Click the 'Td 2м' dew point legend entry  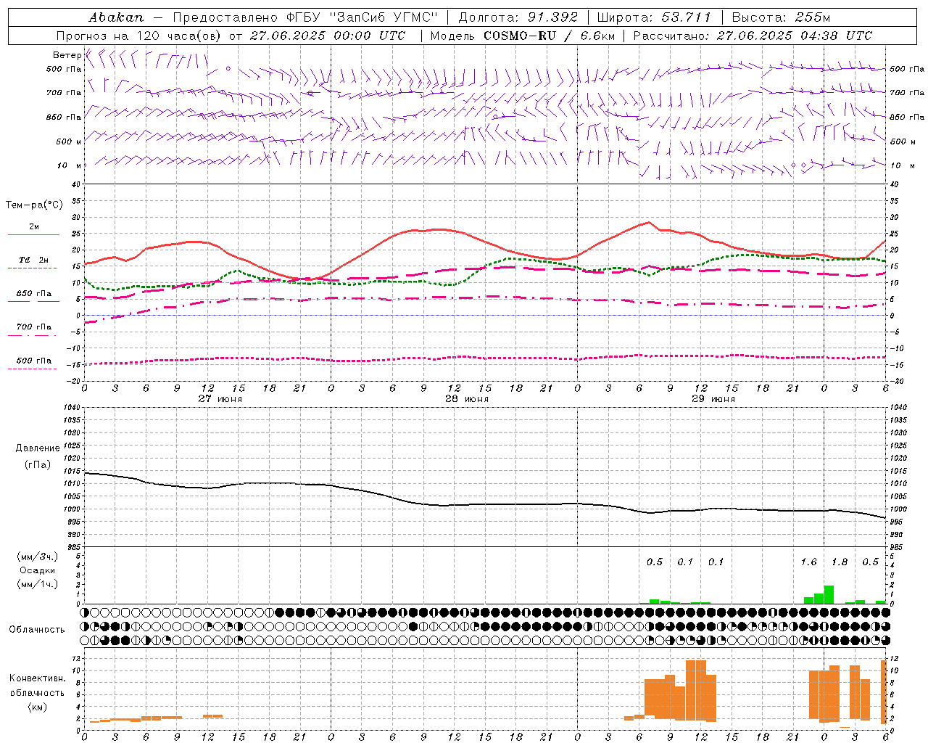pos(34,260)
